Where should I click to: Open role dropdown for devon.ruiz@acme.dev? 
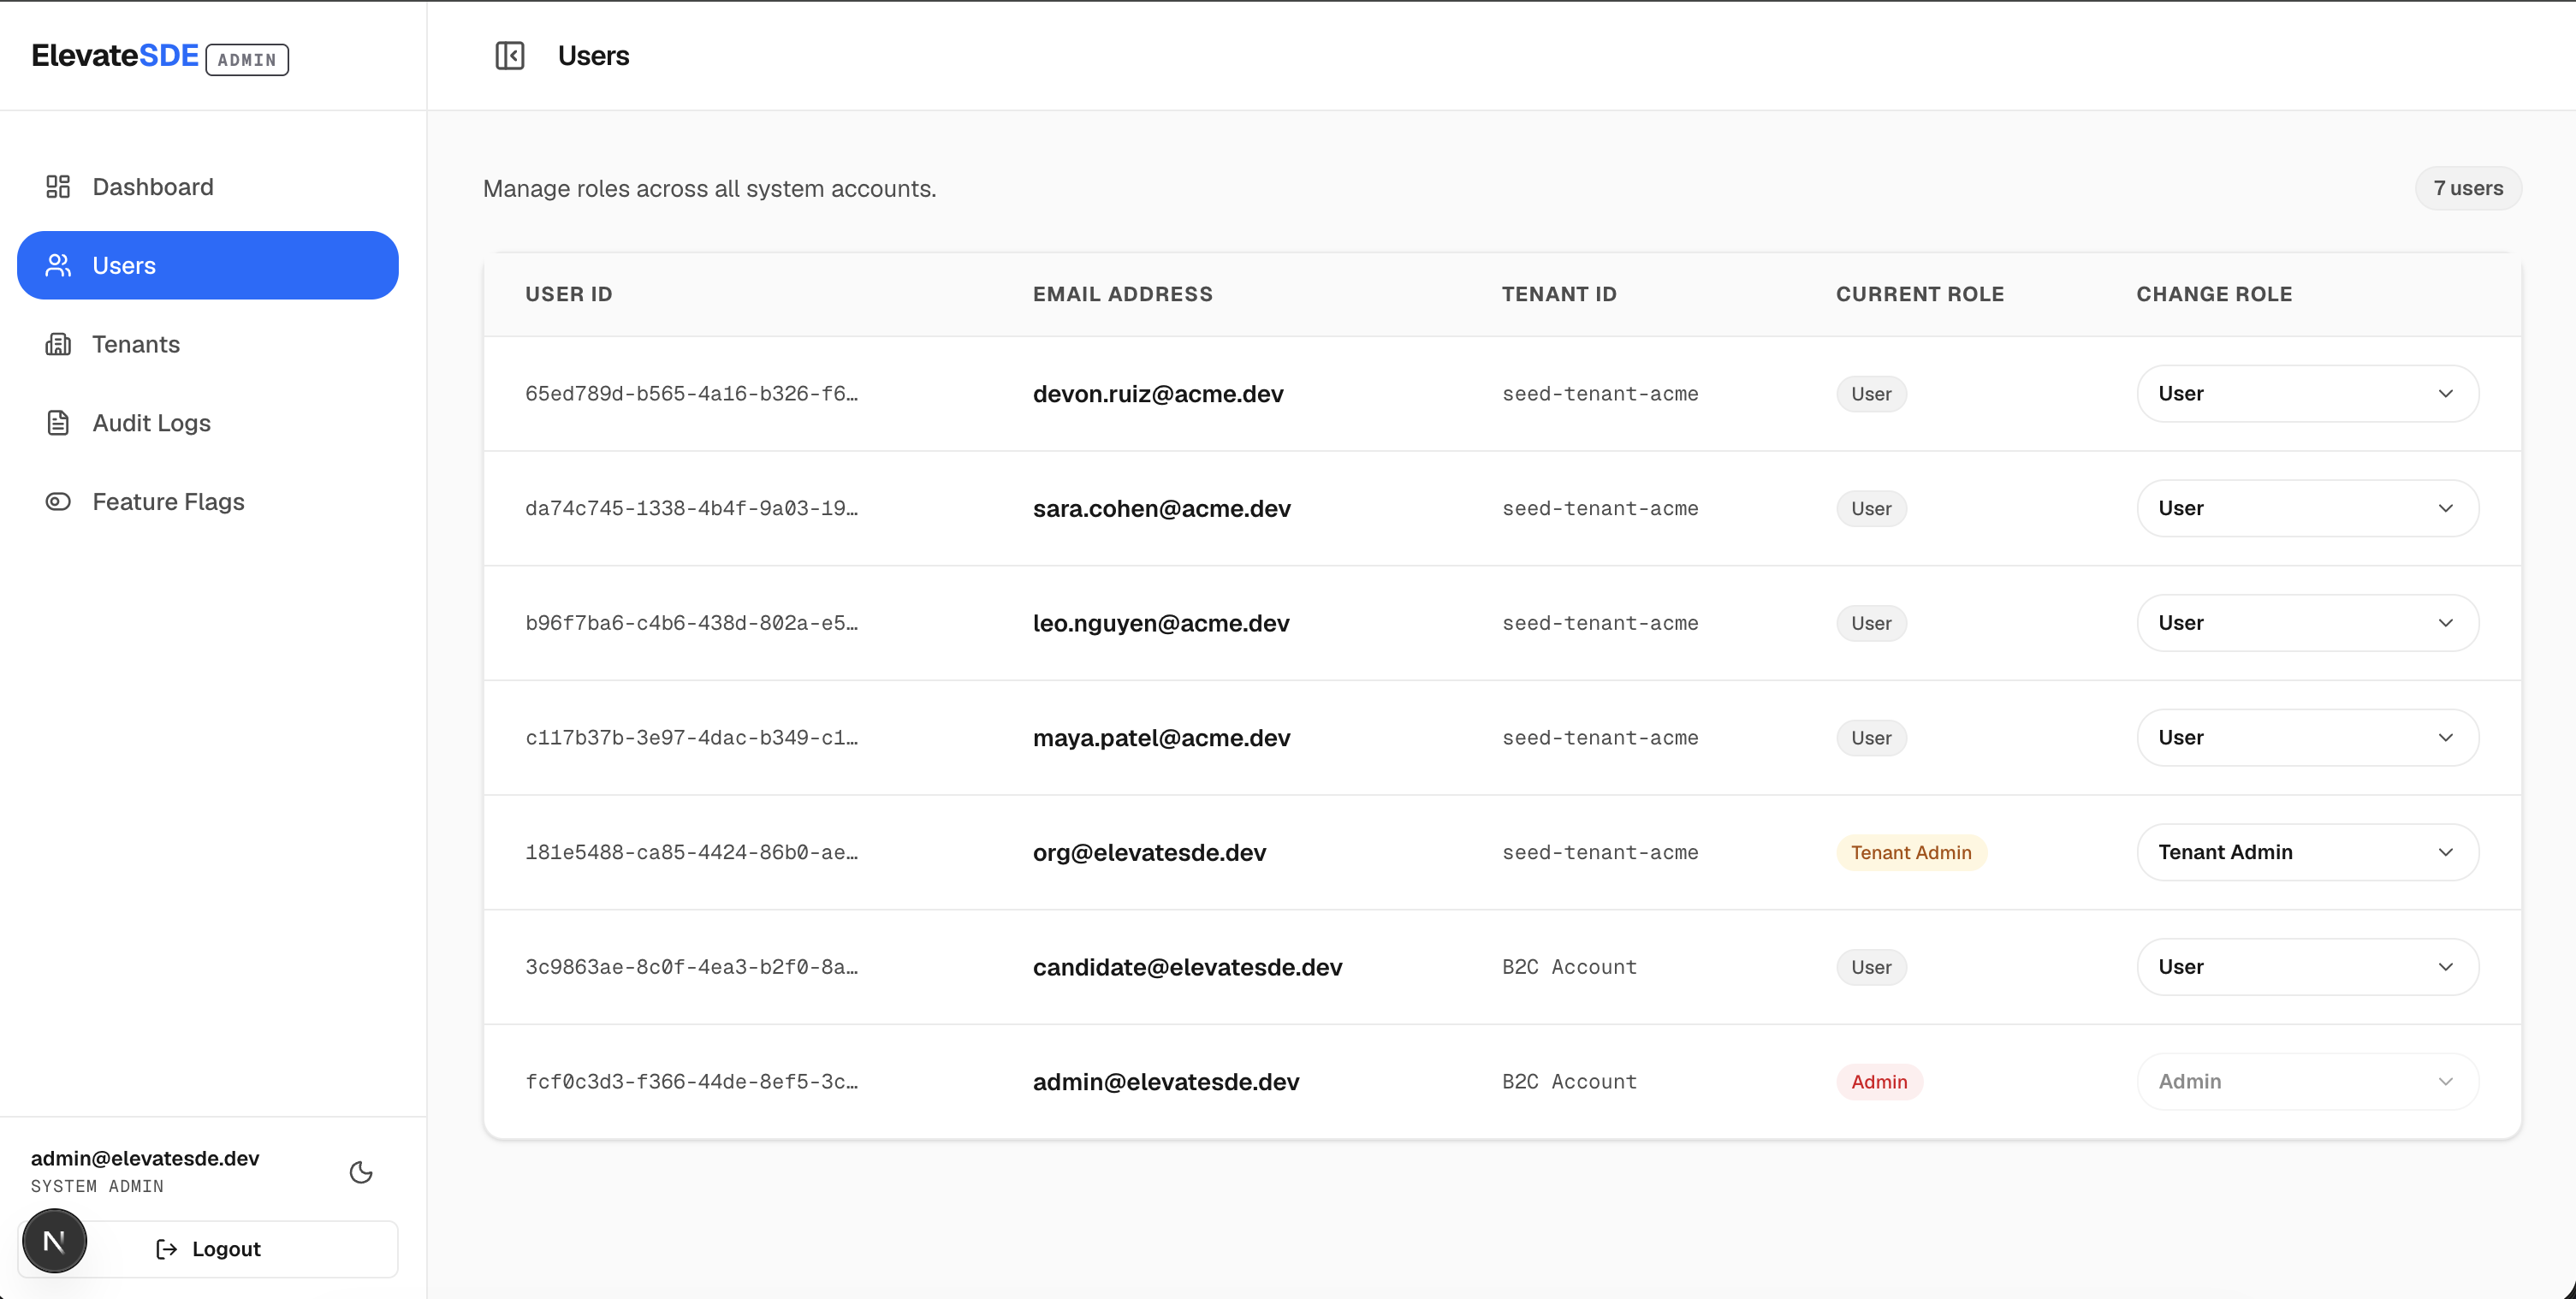[x=2307, y=394]
